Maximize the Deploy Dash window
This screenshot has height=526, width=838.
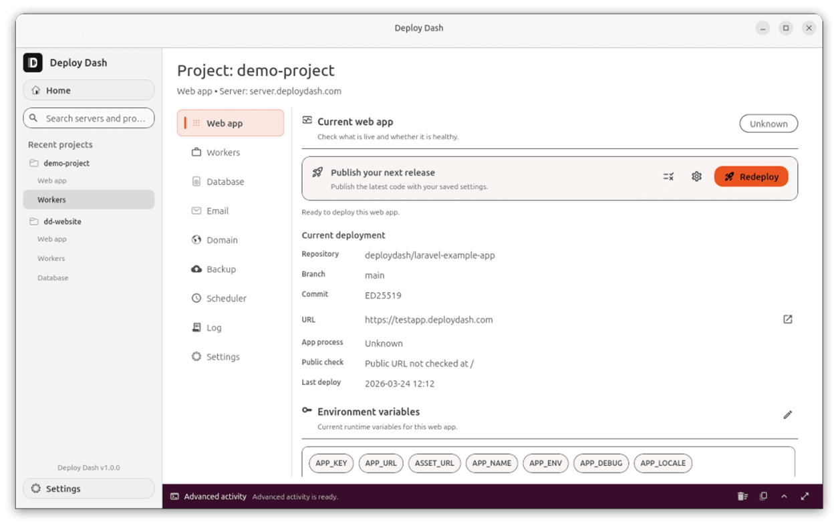(x=786, y=28)
